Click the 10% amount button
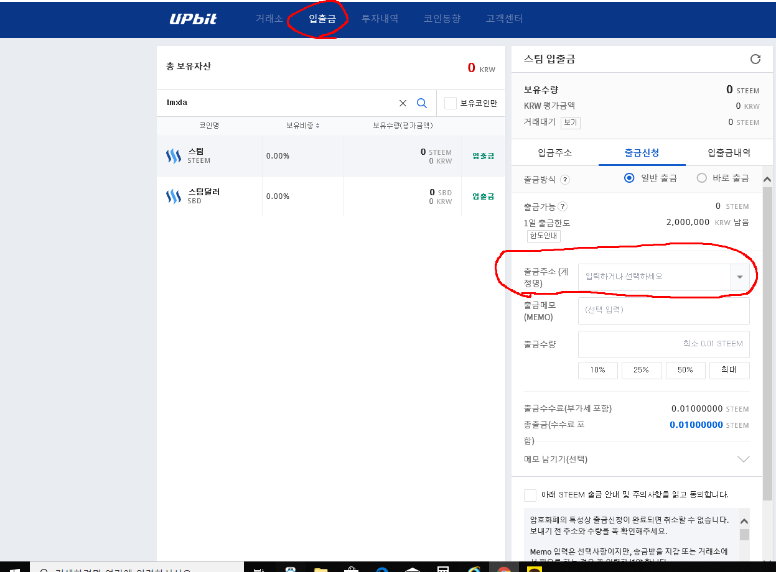The height and width of the screenshot is (572, 776). click(598, 370)
